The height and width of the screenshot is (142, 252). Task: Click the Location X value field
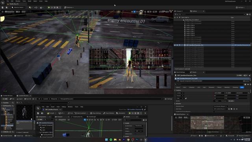pyautogui.click(x=219, y=93)
